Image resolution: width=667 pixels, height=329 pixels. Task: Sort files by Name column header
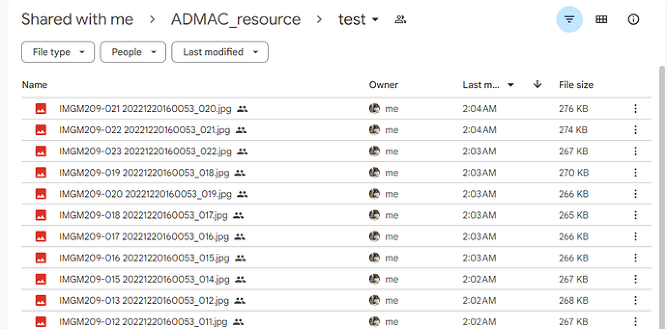(x=35, y=85)
